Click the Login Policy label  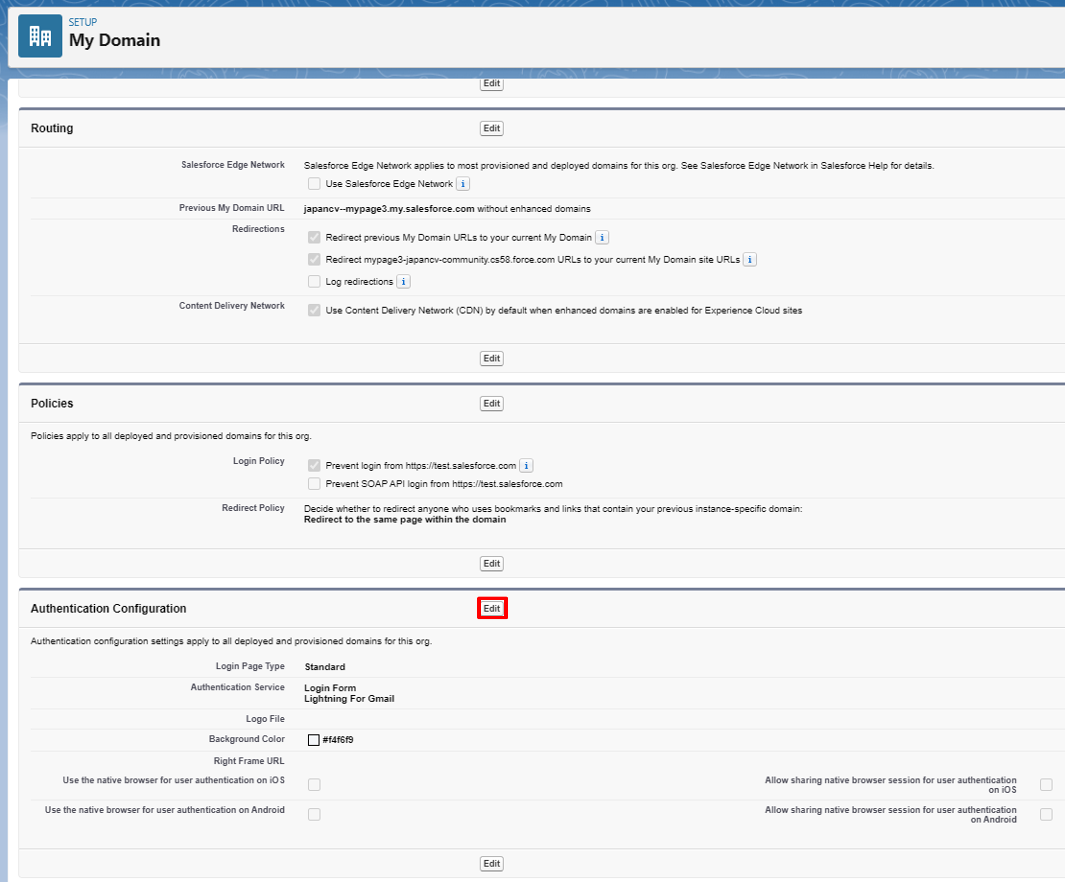[x=259, y=461]
